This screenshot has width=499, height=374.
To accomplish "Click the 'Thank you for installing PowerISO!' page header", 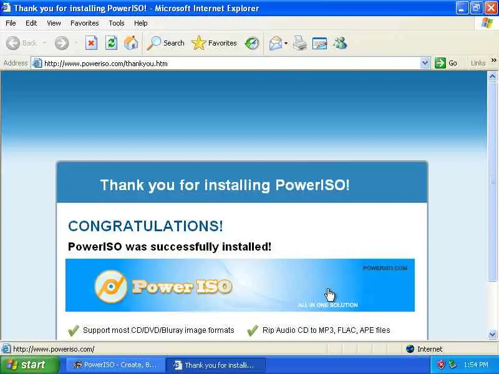I will click(x=225, y=185).
